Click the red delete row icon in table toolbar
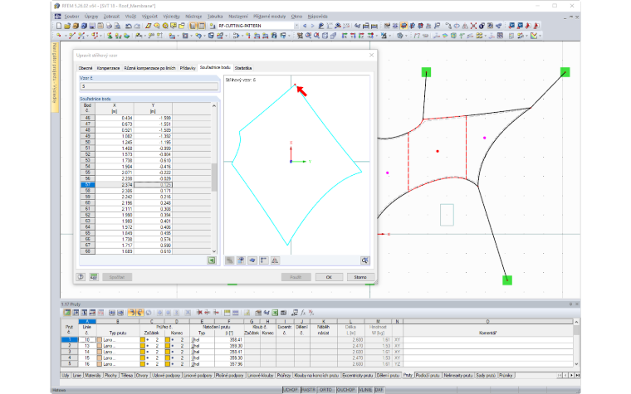This screenshot has height=394, width=631. coord(199,313)
